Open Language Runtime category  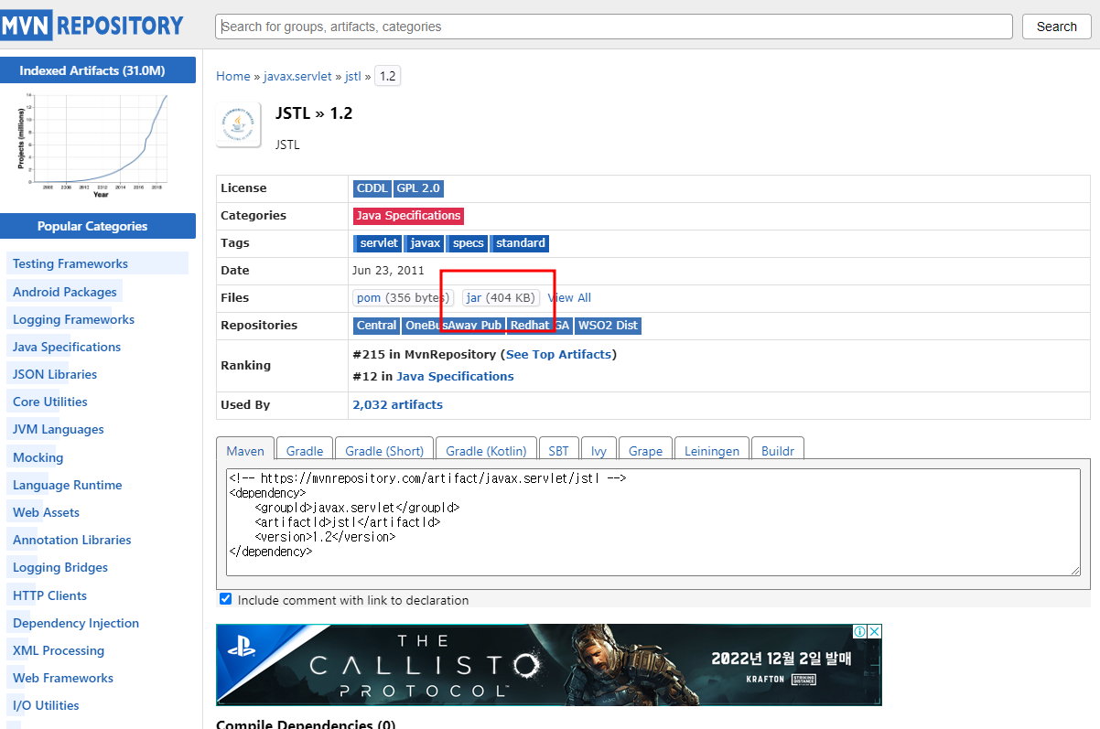pyautogui.click(x=68, y=485)
